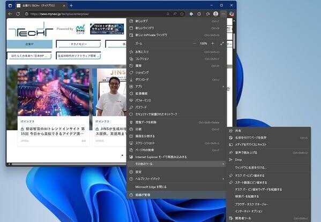Click 組織が管理 briefcase entry
This screenshot has height=222, width=321.
click(x=176, y=195)
